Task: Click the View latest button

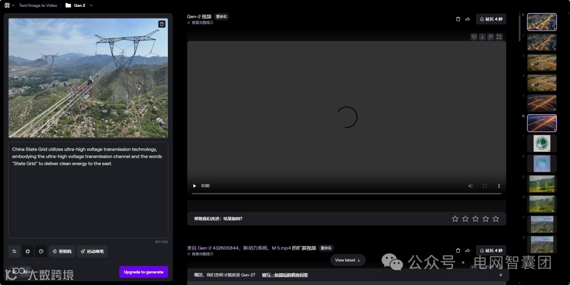Action: pyautogui.click(x=347, y=260)
